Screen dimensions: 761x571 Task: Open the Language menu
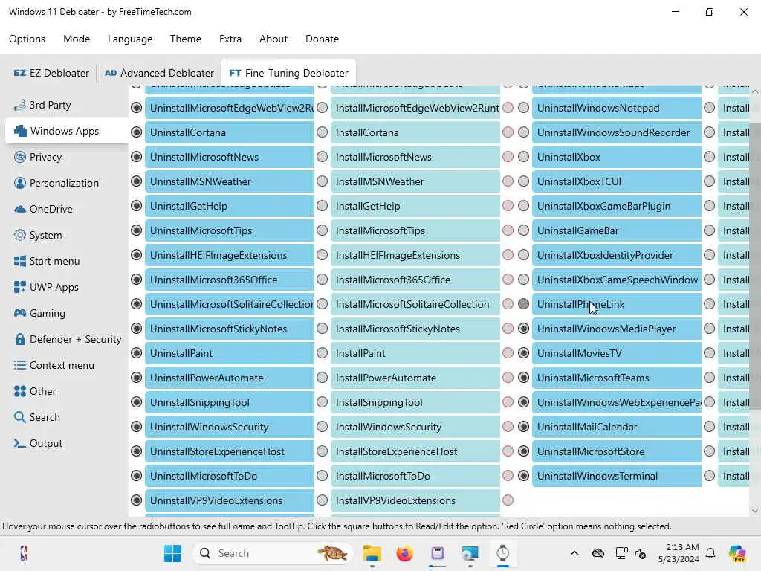[130, 39]
